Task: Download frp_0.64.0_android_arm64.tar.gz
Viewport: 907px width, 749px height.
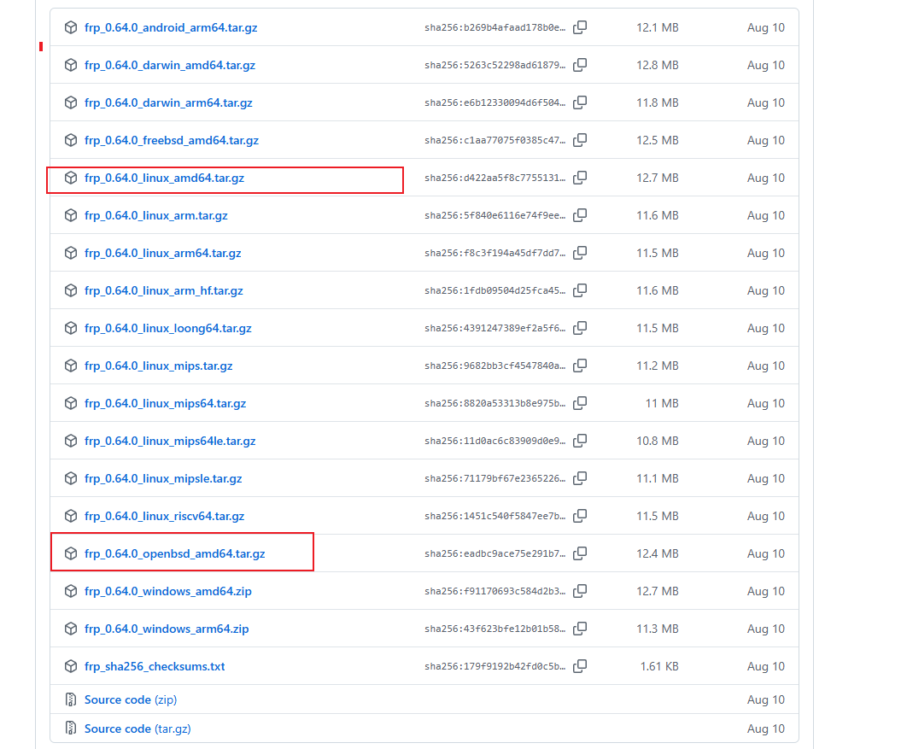Action: (171, 27)
